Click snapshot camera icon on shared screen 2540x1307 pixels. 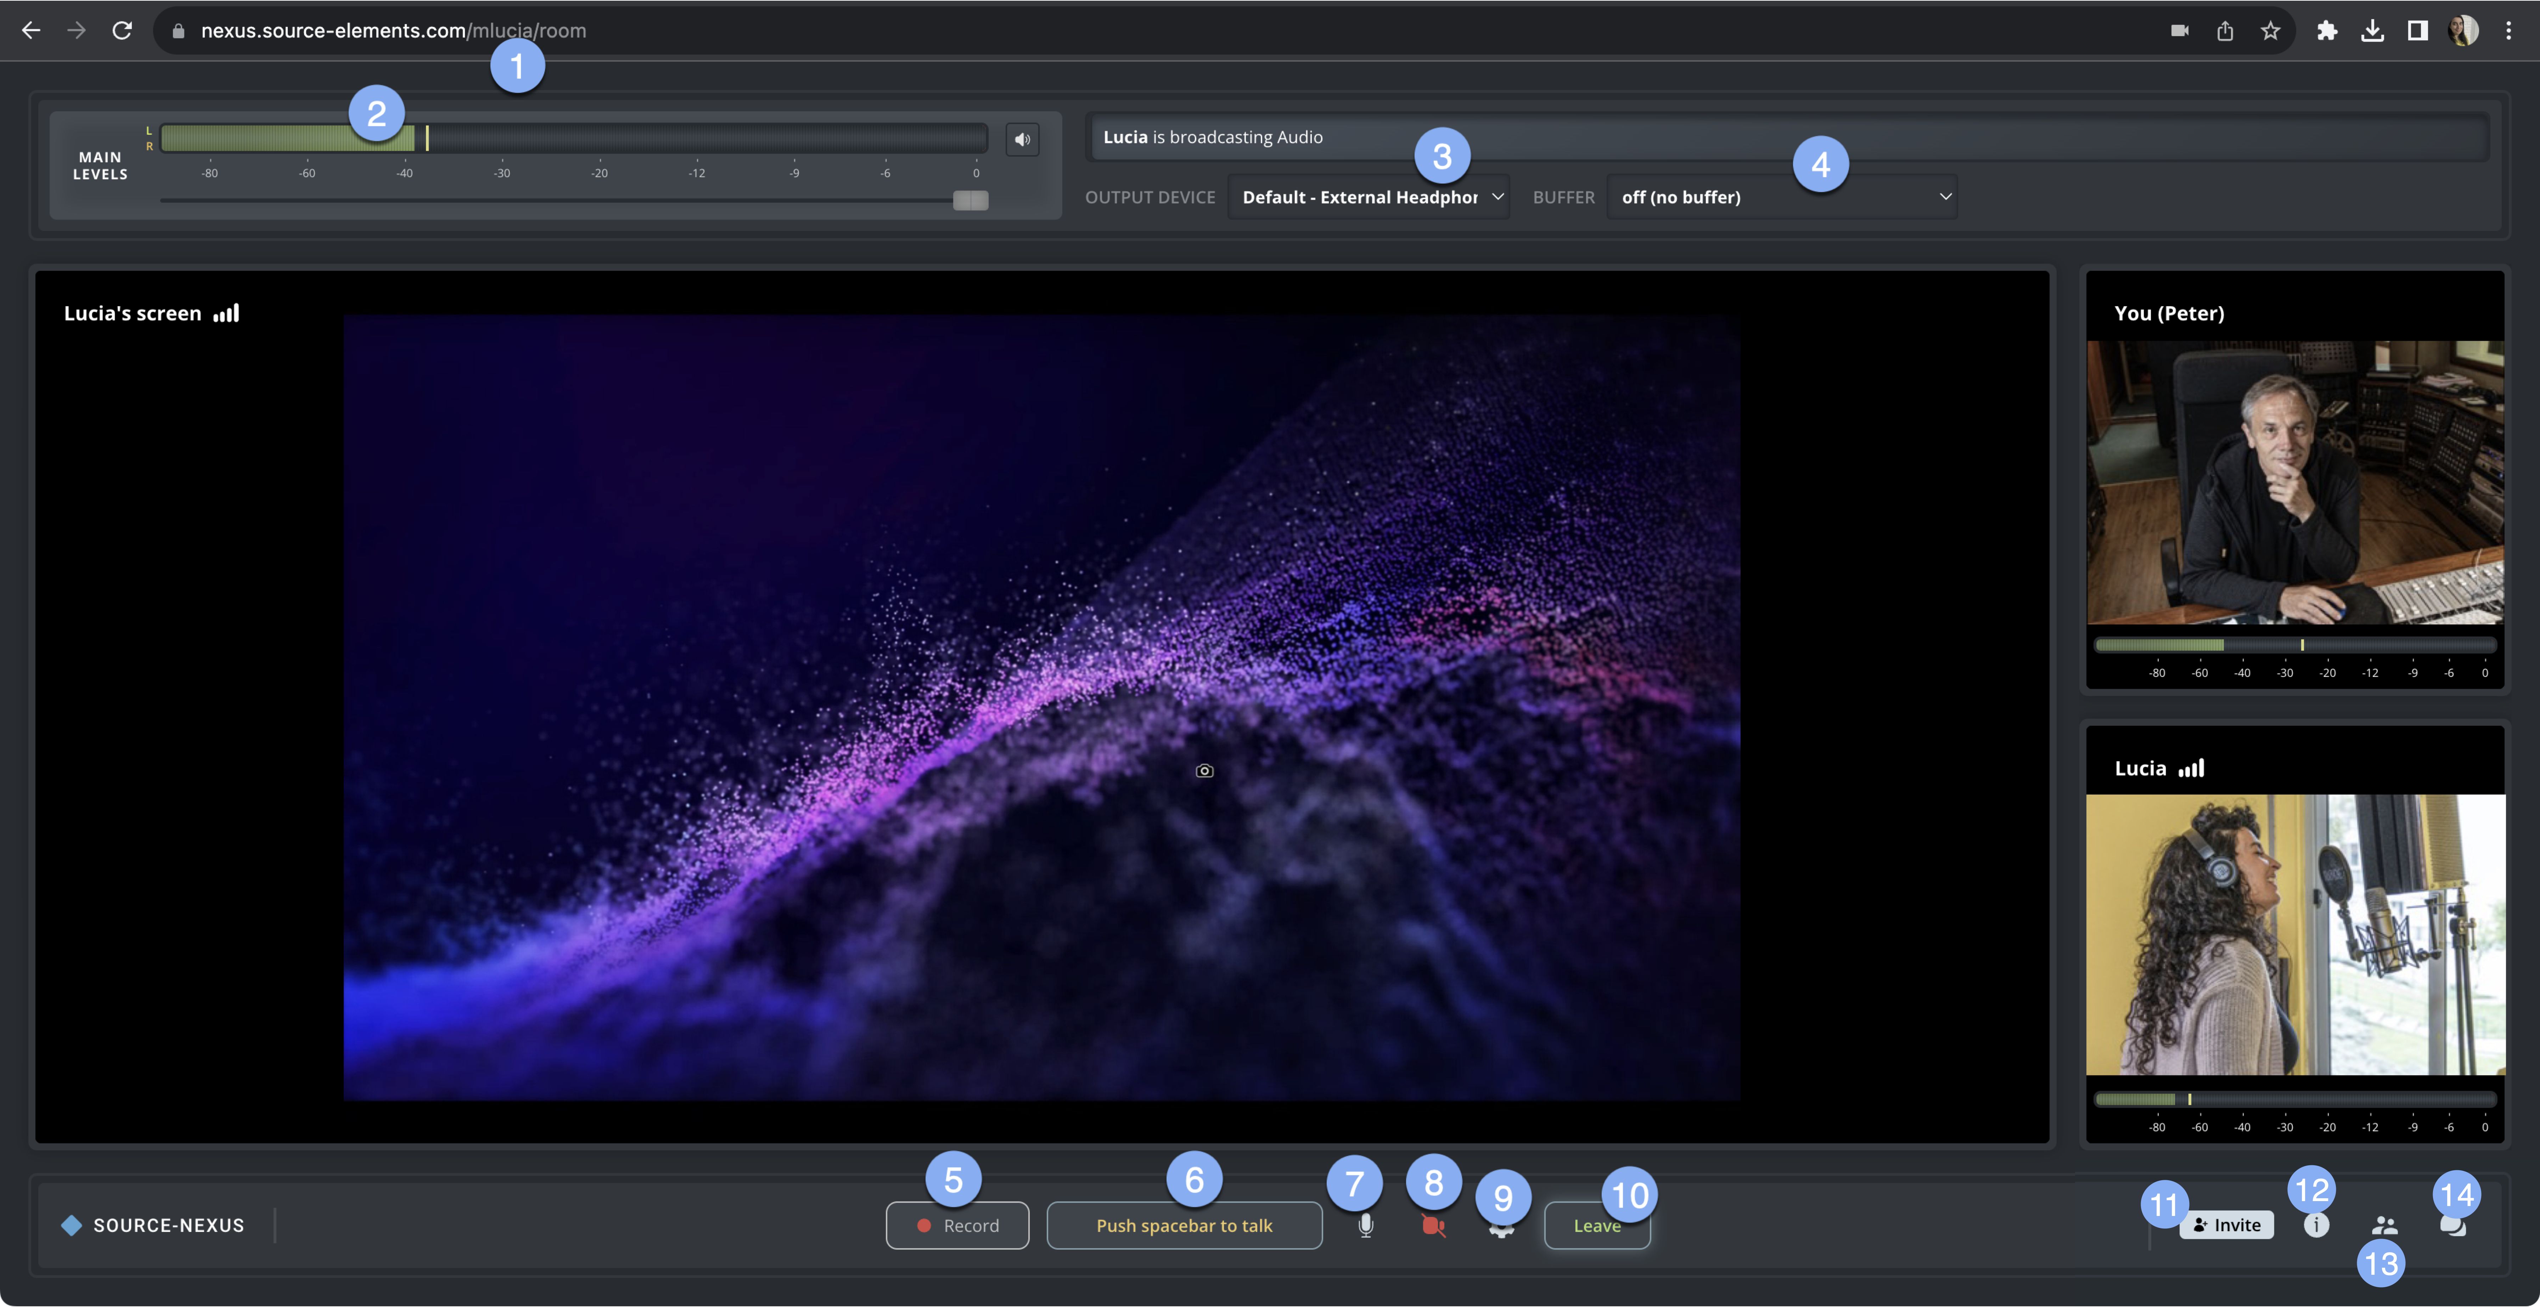[1204, 771]
